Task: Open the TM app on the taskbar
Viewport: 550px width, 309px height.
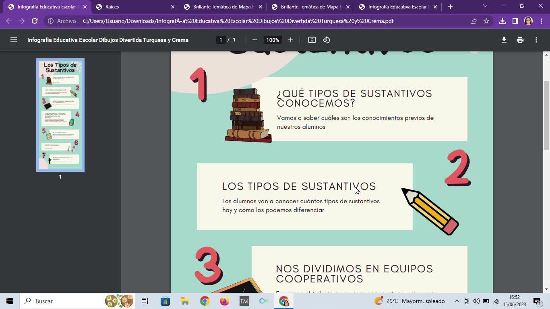Action: pos(244,301)
